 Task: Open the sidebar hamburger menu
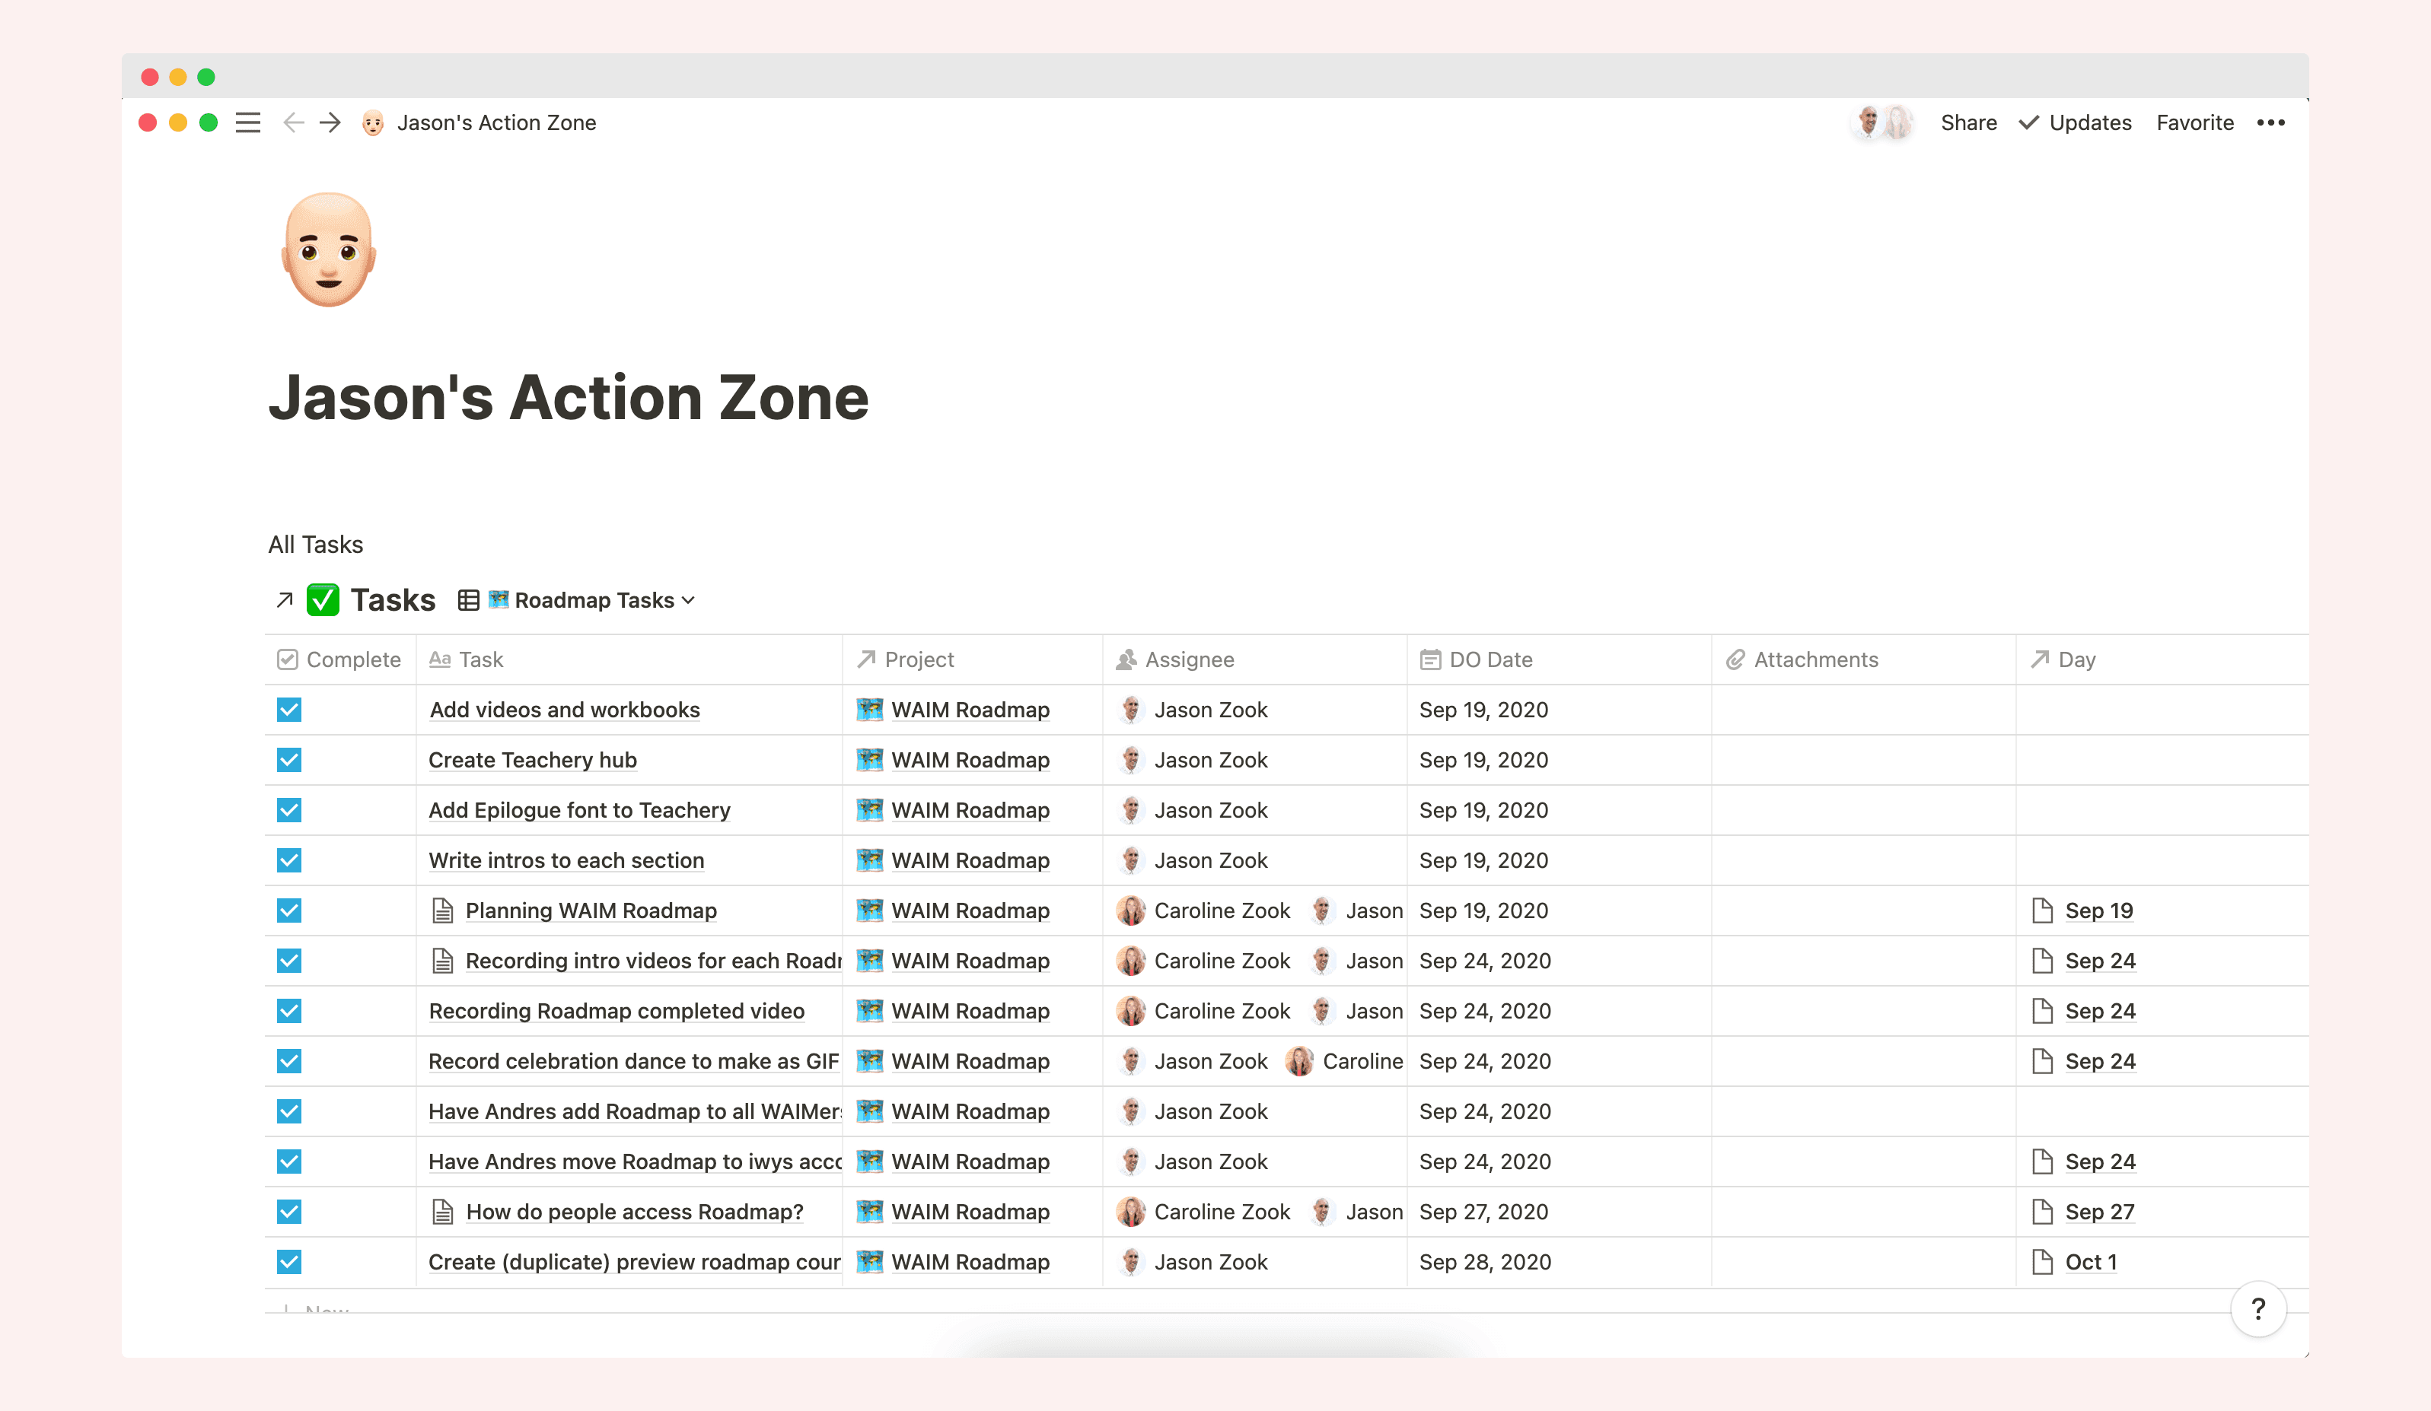pyautogui.click(x=247, y=122)
